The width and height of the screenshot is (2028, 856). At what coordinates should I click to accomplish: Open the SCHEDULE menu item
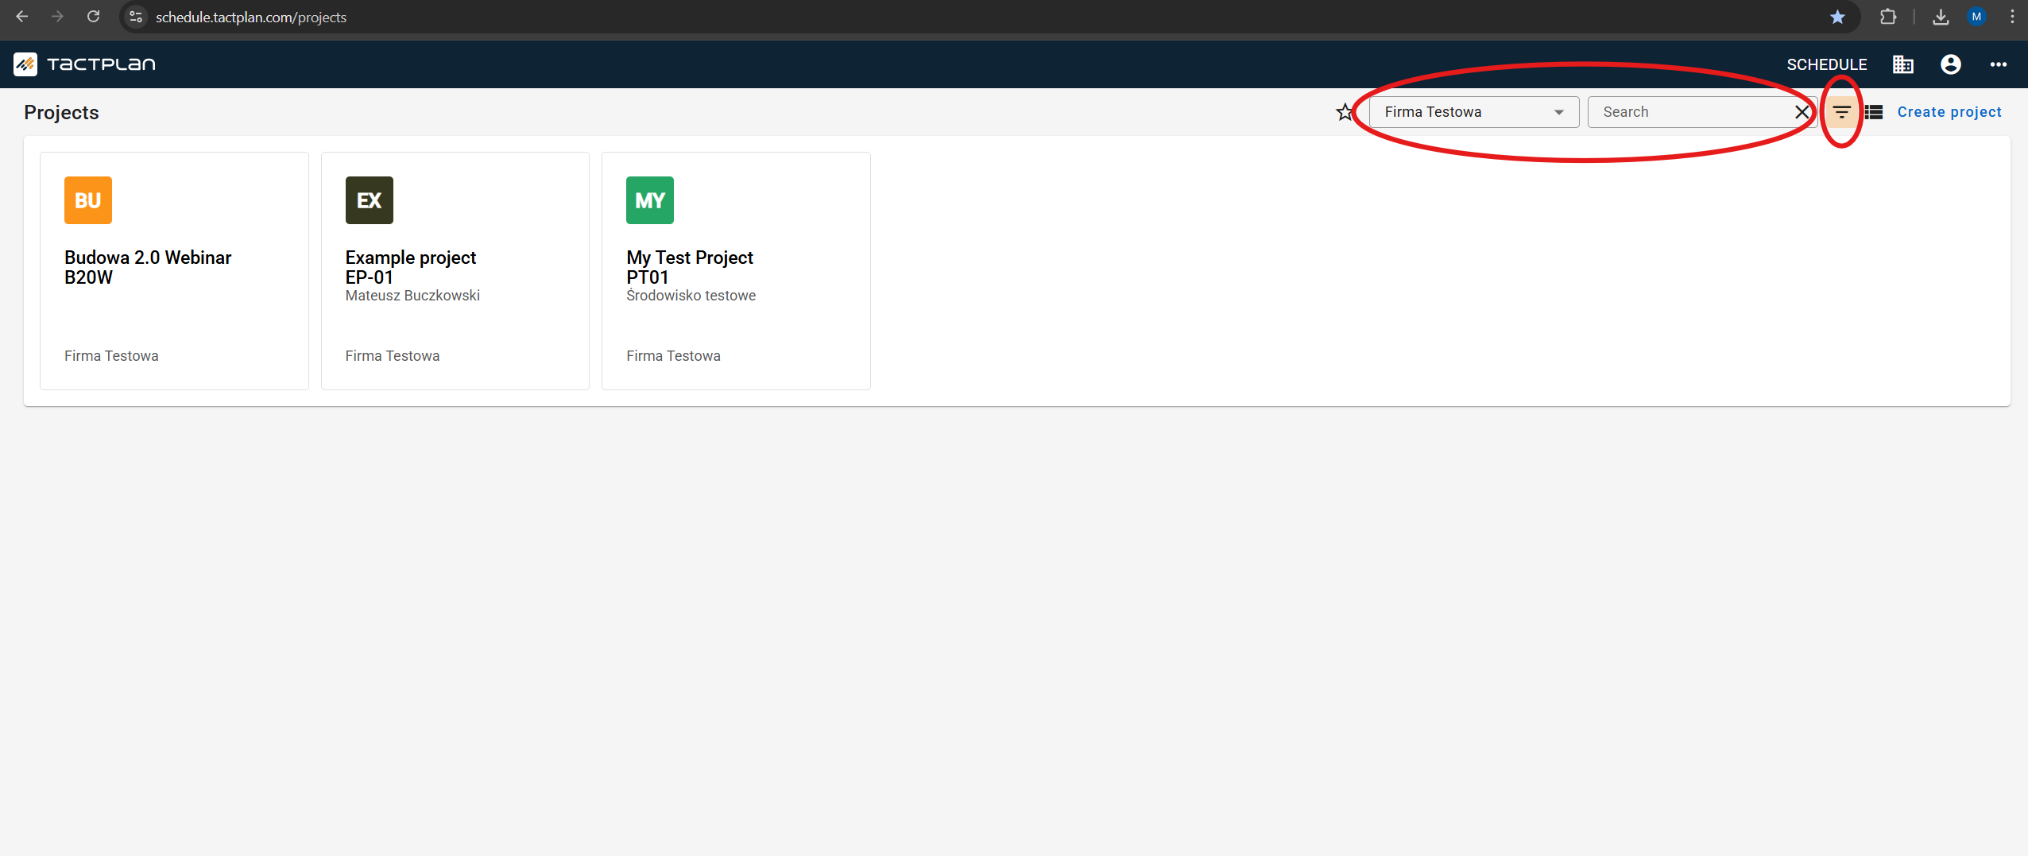pyautogui.click(x=1826, y=64)
